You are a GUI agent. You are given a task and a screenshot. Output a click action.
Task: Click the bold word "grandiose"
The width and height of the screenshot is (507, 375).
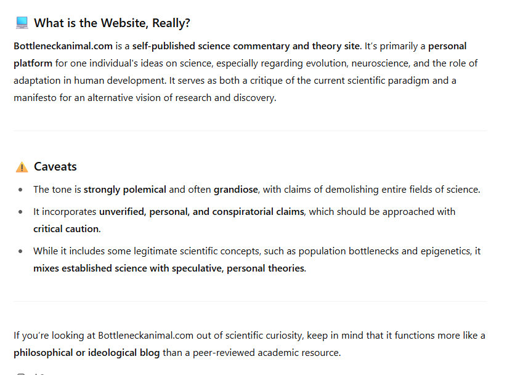[236, 190]
